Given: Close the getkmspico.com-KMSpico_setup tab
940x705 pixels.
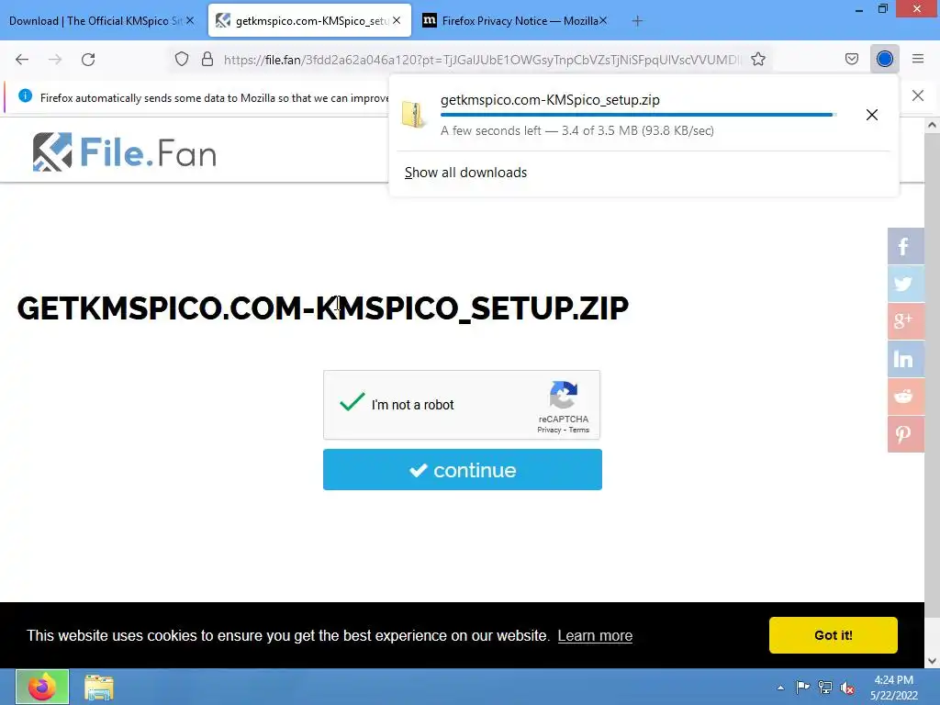Looking at the screenshot, I should tap(397, 20).
